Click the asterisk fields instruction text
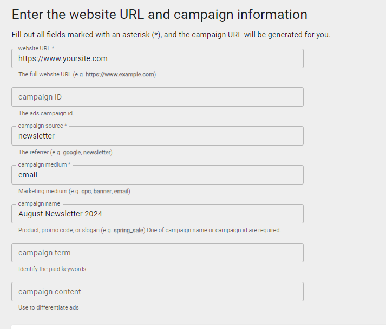 click(x=171, y=35)
